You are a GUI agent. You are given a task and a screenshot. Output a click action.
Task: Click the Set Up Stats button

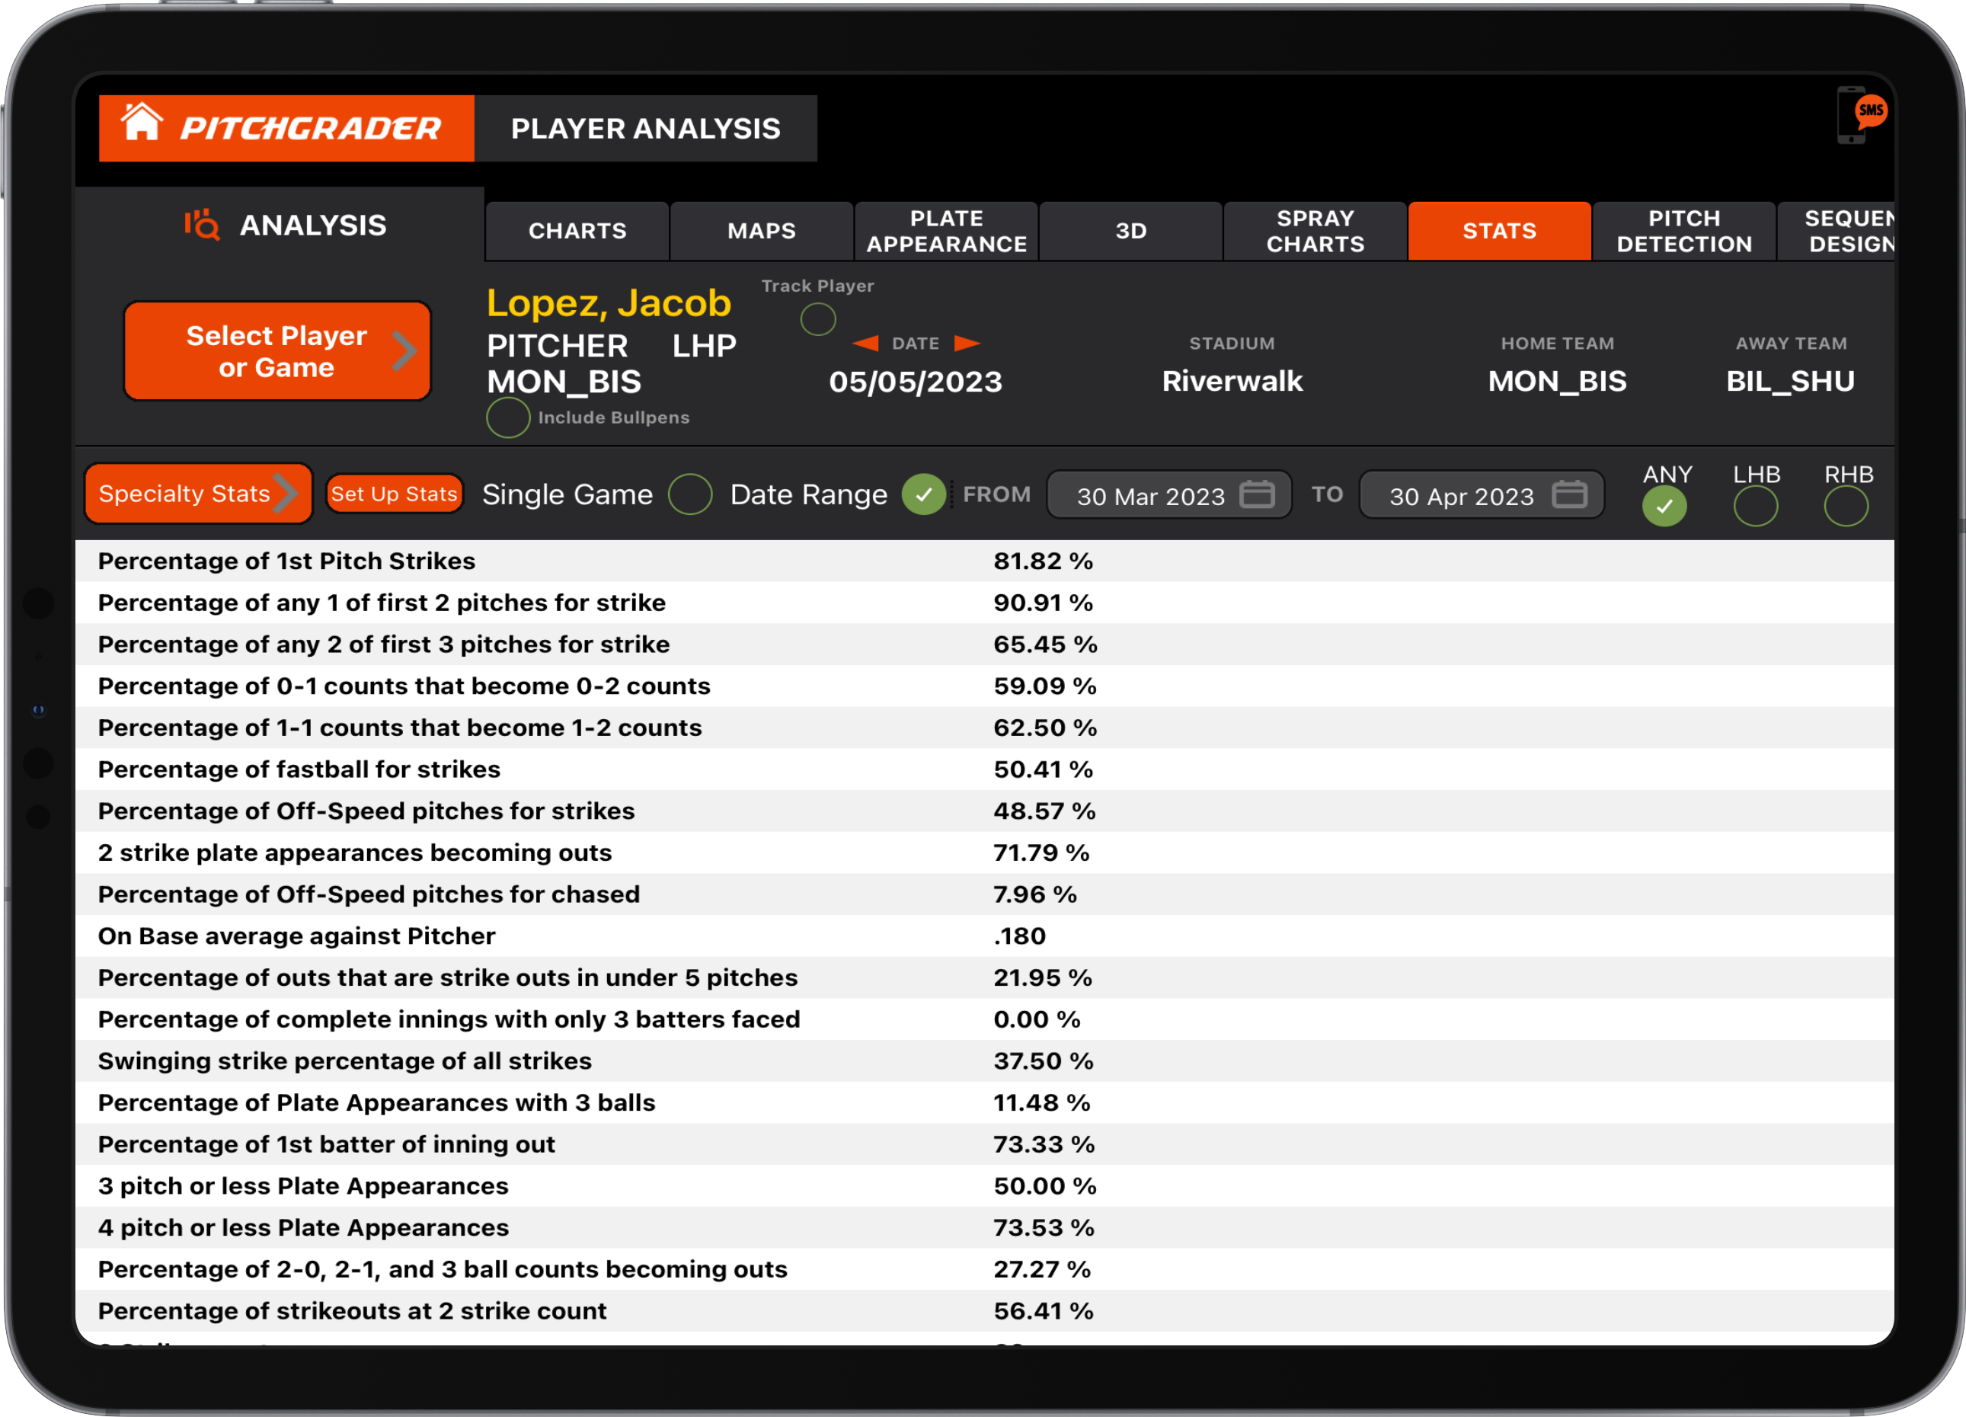click(395, 494)
